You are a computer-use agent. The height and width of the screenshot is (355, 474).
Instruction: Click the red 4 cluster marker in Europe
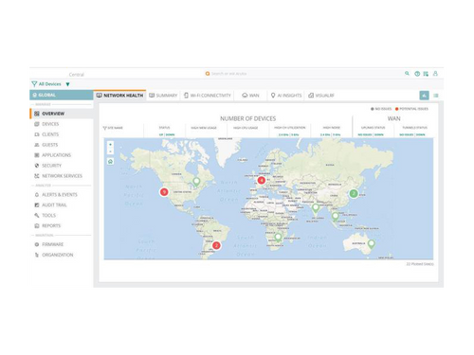tap(262, 180)
